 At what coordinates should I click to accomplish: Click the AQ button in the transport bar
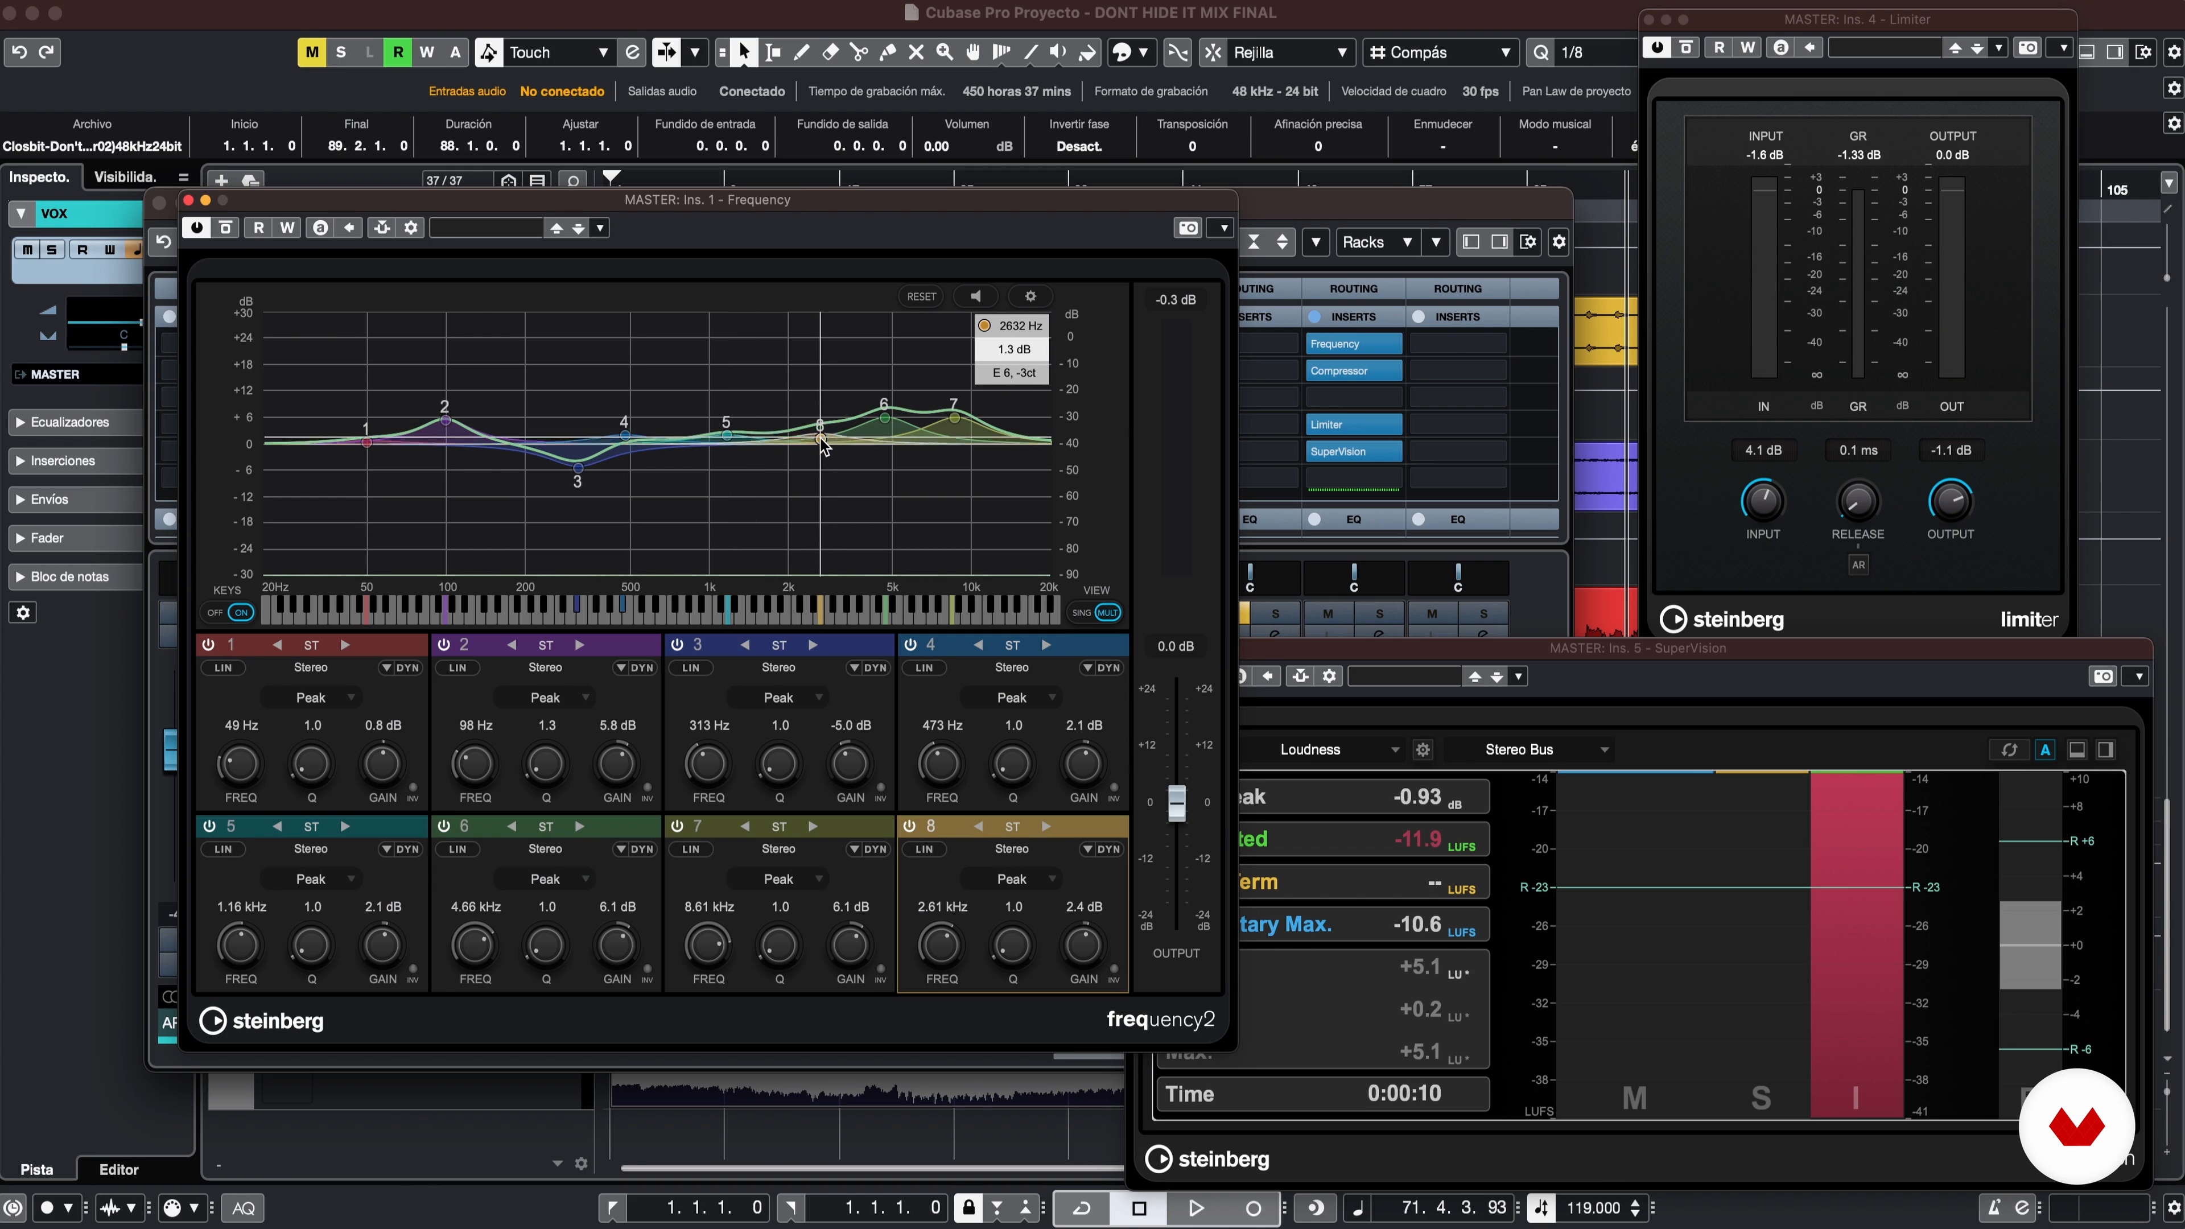coord(244,1208)
